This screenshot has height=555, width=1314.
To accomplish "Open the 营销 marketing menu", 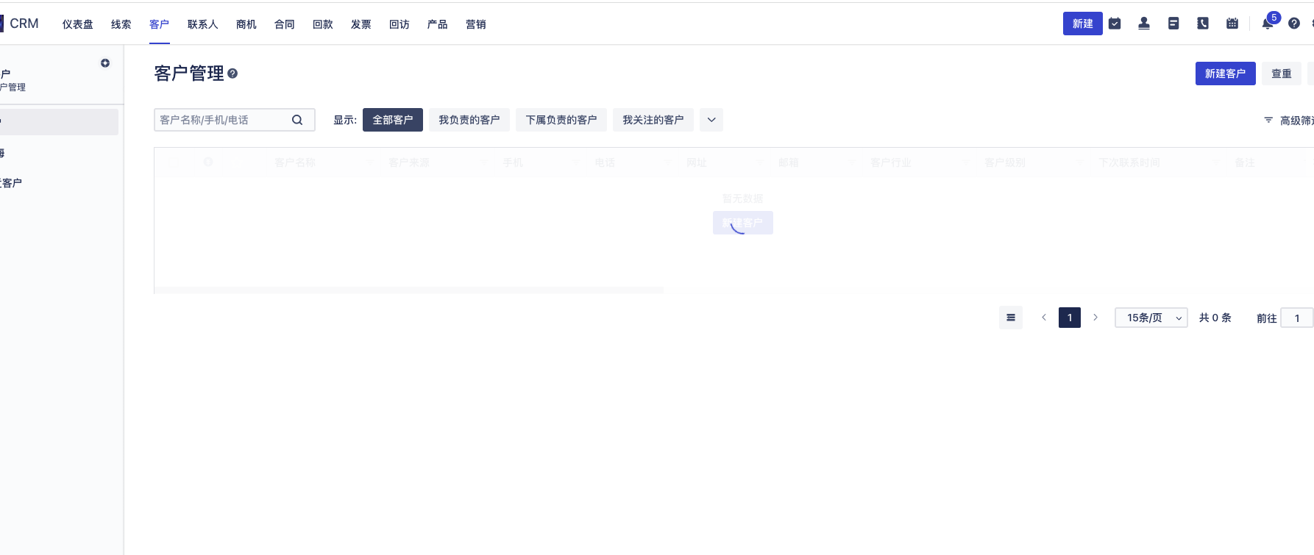I will pos(476,24).
